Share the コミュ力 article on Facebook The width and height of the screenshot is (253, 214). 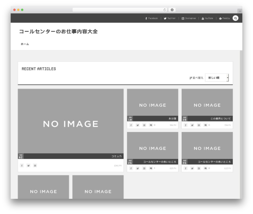pos(22,165)
